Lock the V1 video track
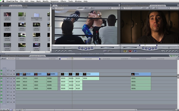The height and width of the screenshot is (111, 179). click(11, 74)
